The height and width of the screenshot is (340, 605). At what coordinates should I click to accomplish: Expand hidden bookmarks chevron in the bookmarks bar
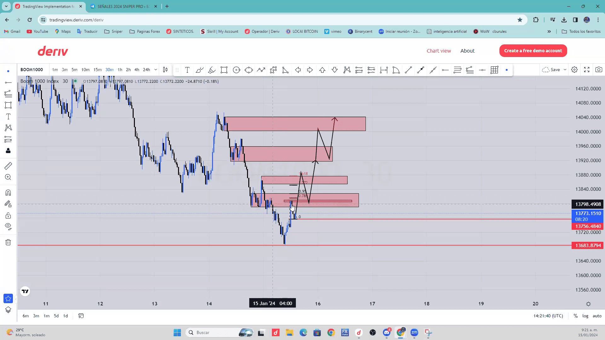point(549,31)
